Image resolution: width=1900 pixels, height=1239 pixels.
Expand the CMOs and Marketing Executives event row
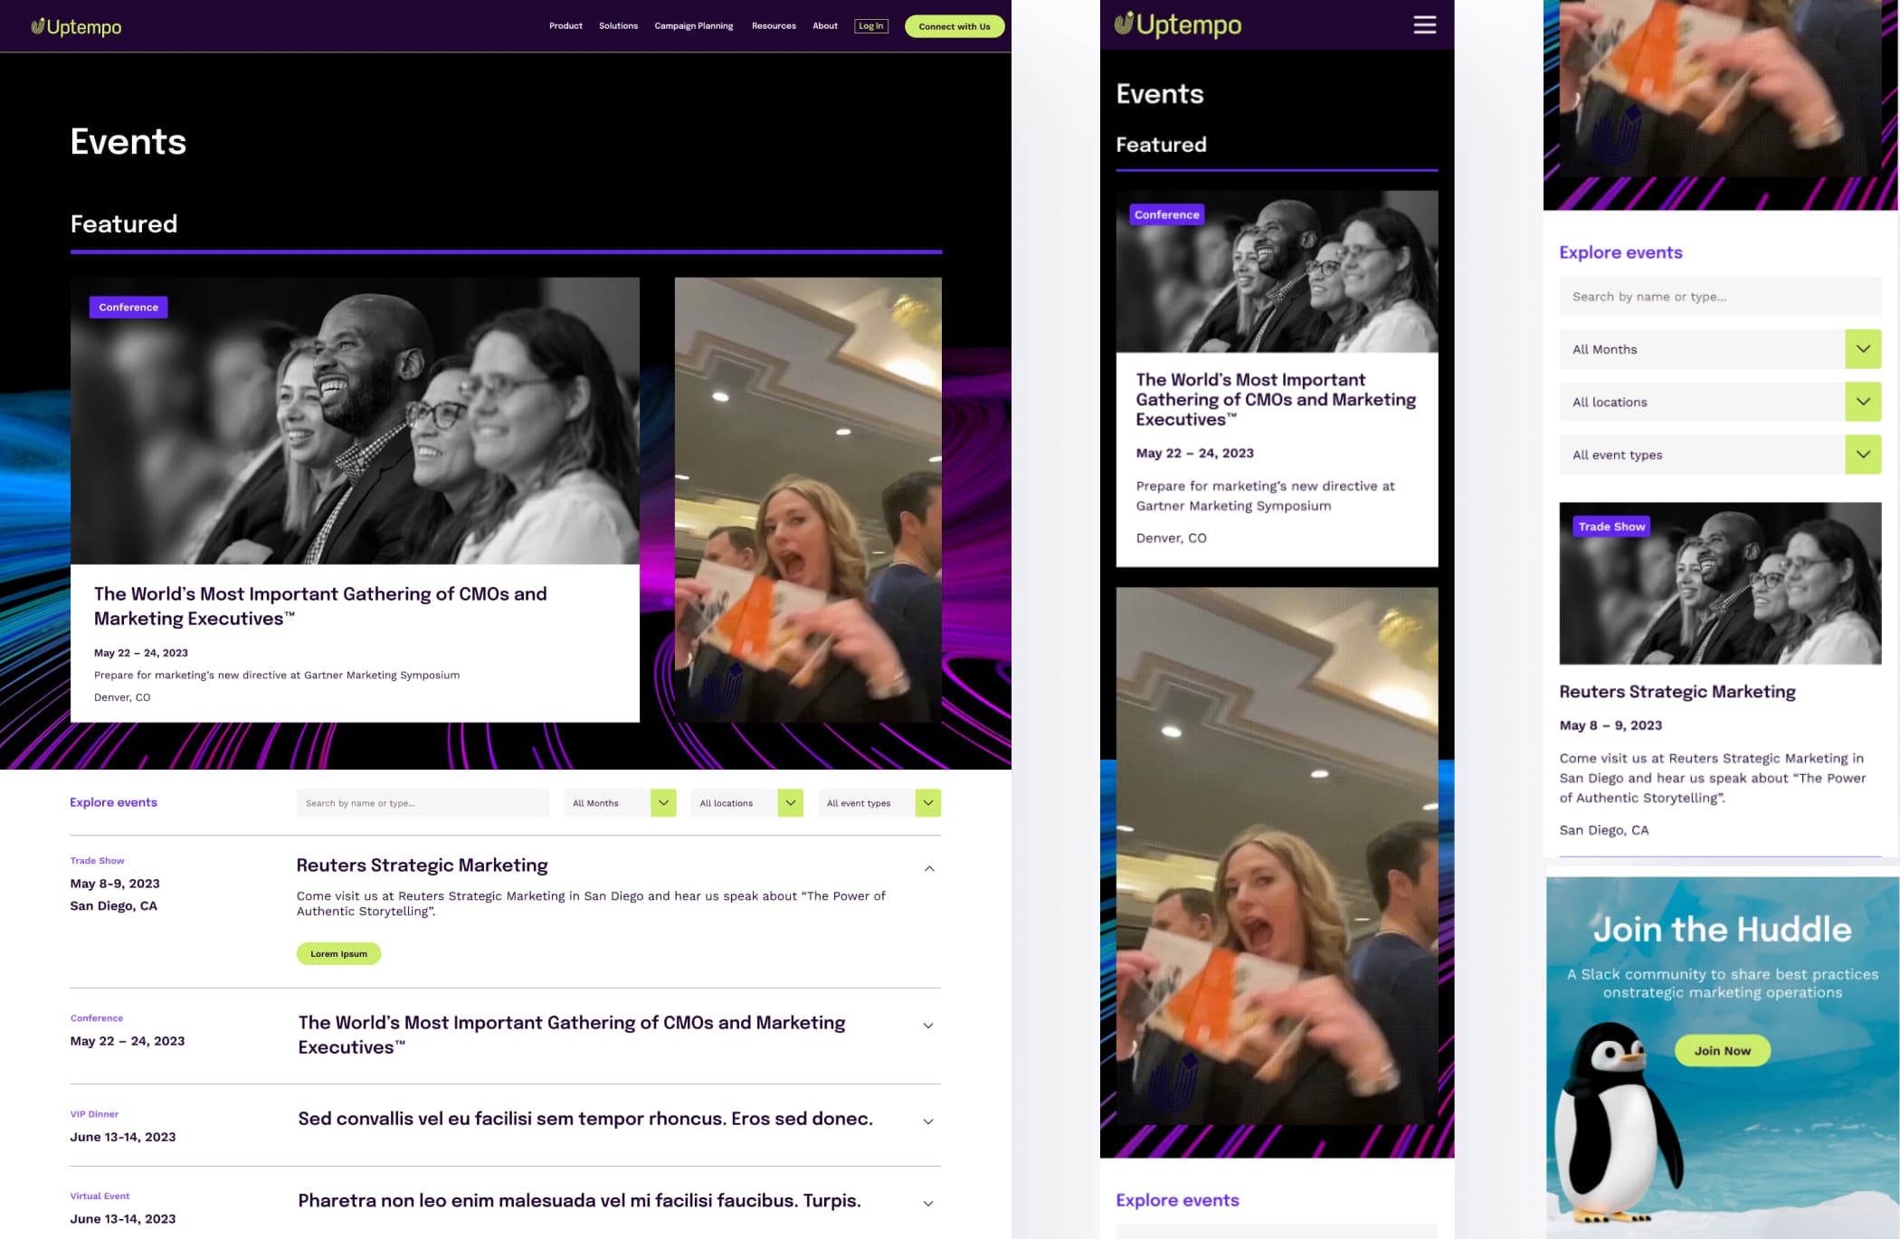(x=927, y=1025)
